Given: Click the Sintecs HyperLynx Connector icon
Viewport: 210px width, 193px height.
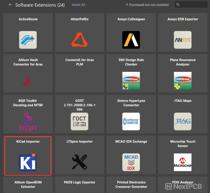Looking at the screenshot, I should pyautogui.click(x=131, y=122).
